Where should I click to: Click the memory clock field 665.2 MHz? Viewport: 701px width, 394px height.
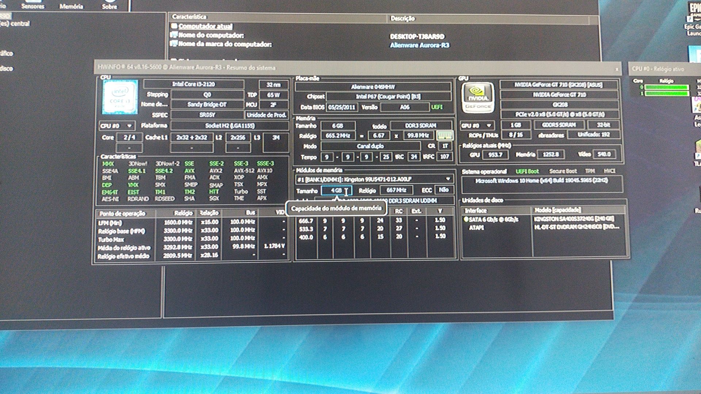338,136
